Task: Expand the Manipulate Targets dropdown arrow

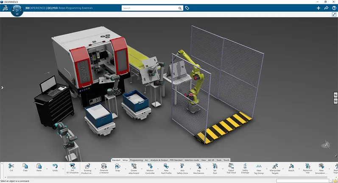Action: (x=283, y=169)
